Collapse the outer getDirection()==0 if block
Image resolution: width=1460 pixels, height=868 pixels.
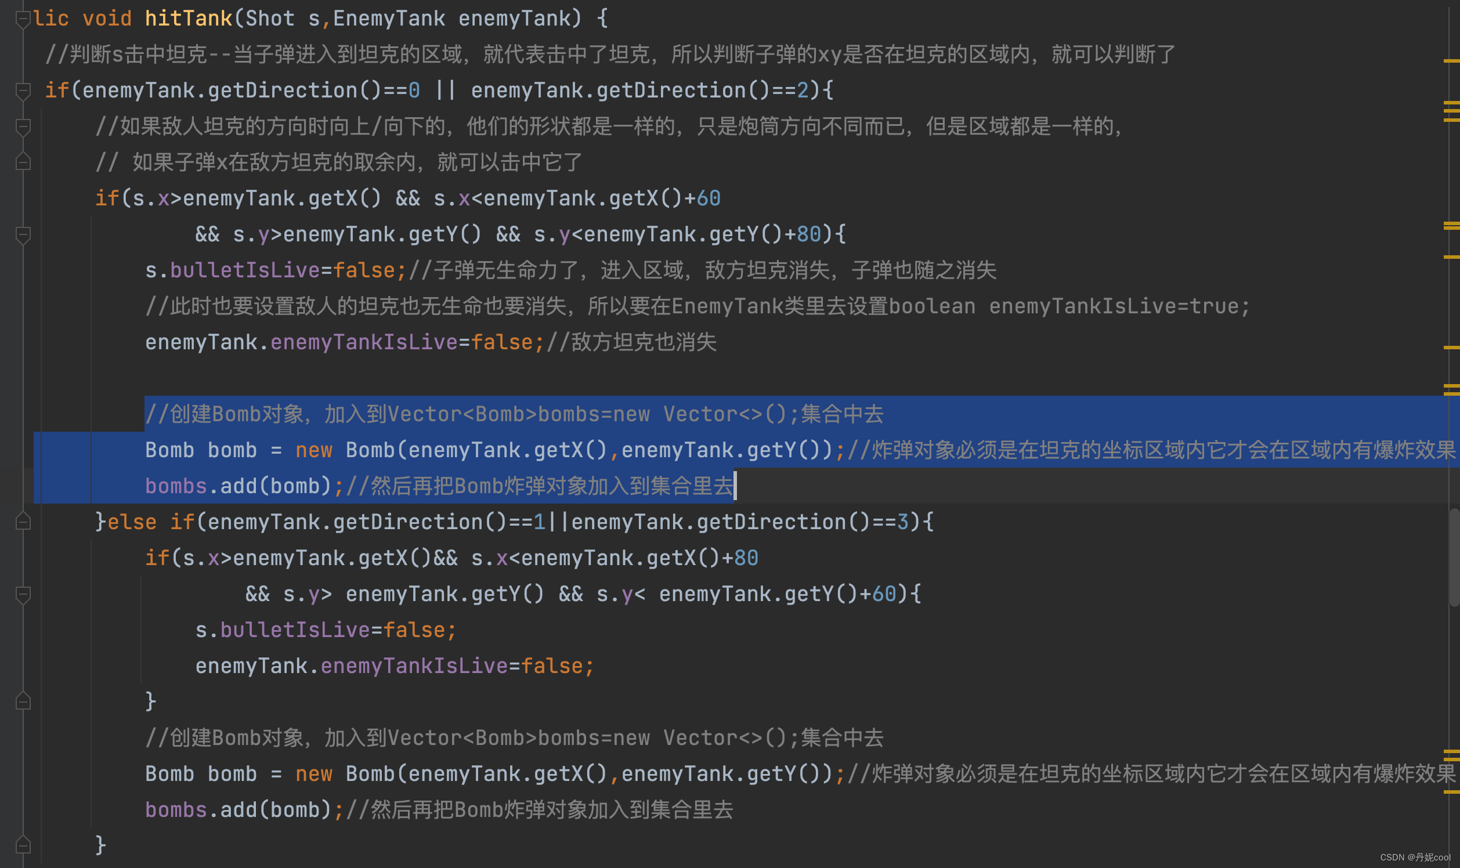tap(23, 90)
